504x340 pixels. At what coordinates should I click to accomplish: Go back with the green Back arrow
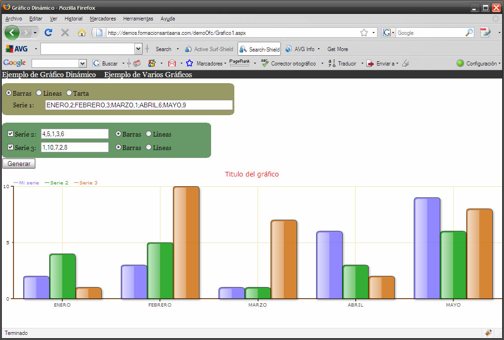12,33
